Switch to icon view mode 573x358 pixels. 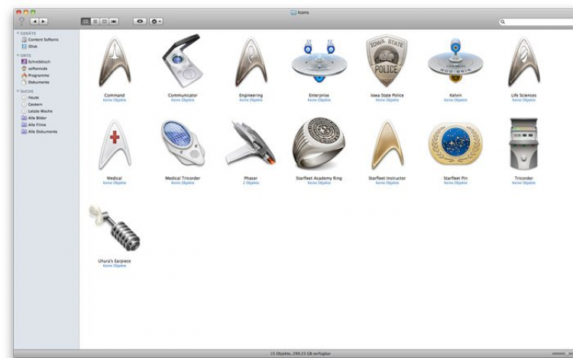(x=86, y=21)
